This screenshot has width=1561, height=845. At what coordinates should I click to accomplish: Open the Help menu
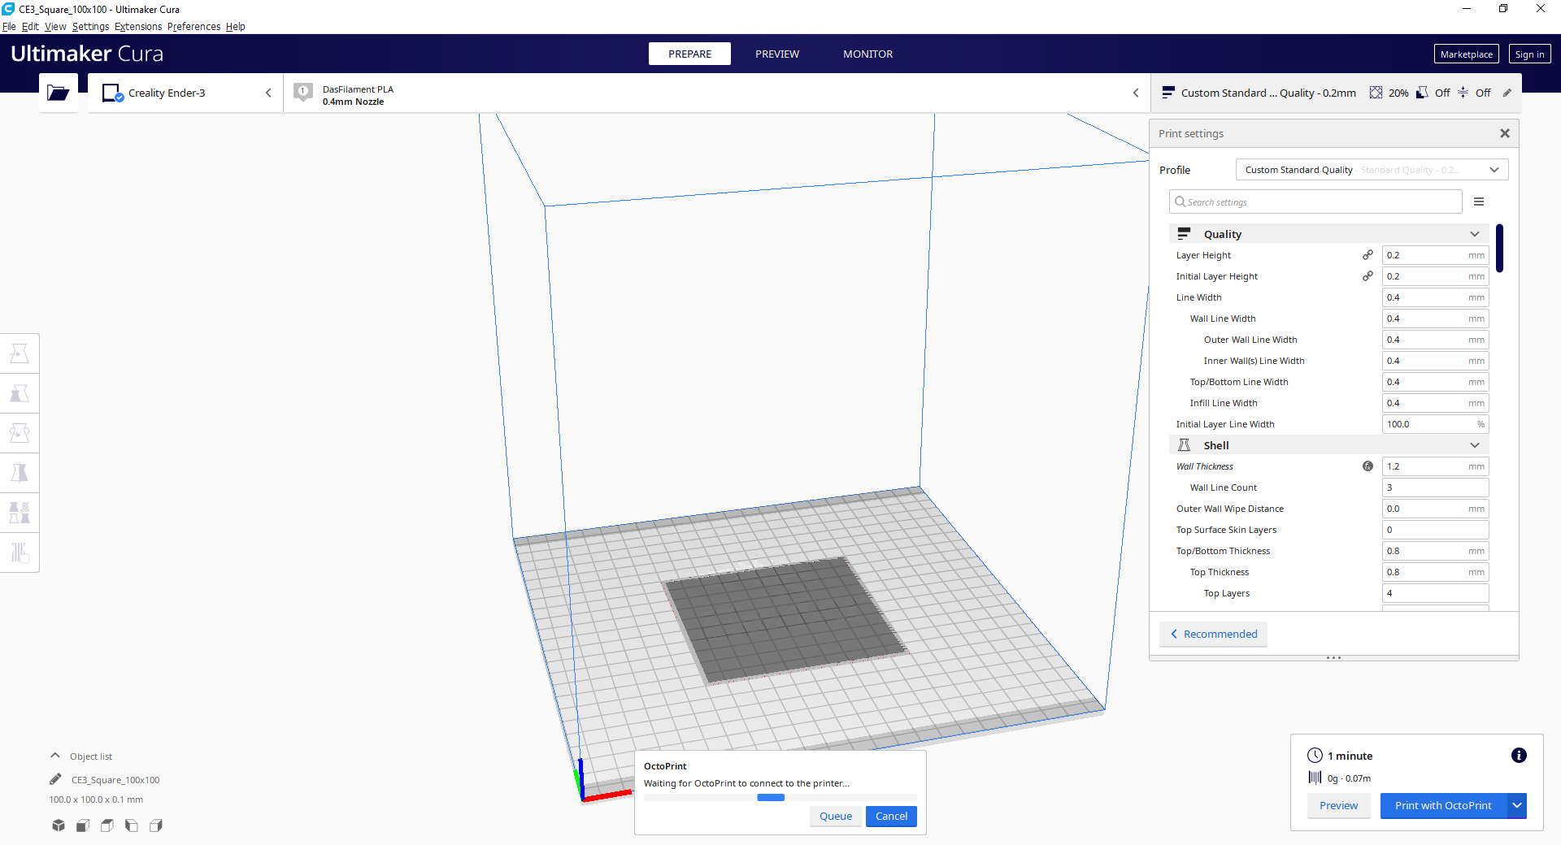click(x=235, y=26)
